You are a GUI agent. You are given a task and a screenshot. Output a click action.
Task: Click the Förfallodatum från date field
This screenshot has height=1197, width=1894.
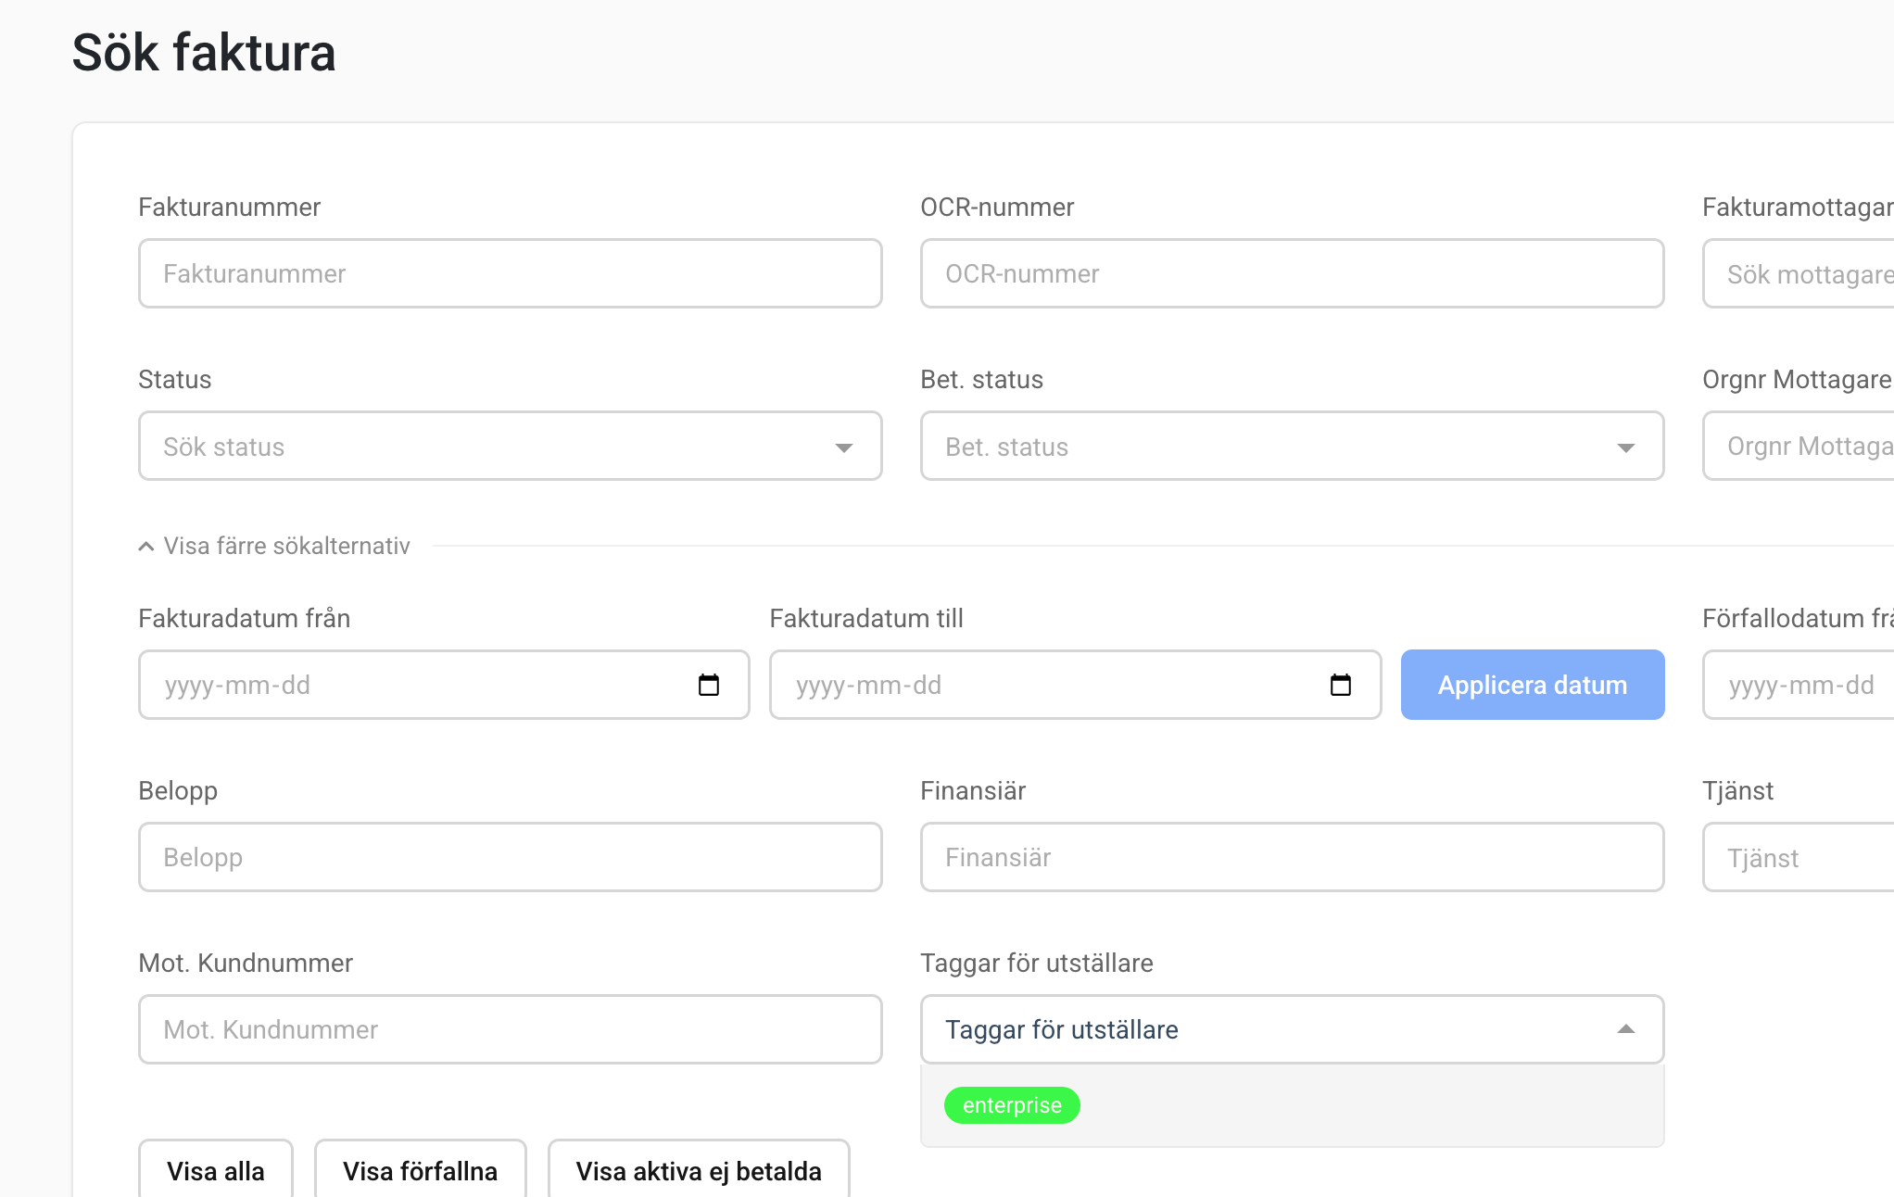point(1807,685)
